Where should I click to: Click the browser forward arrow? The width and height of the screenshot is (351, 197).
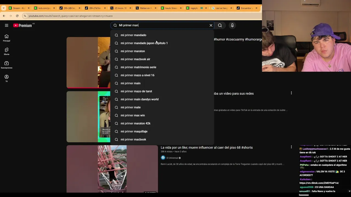pyautogui.click(x=10, y=16)
